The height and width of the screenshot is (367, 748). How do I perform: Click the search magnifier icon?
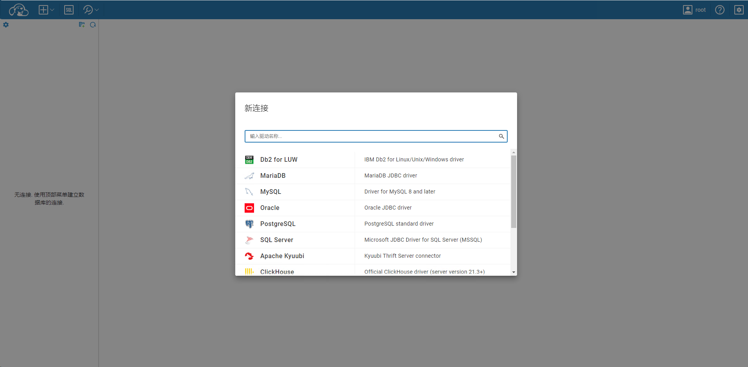(501, 136)
